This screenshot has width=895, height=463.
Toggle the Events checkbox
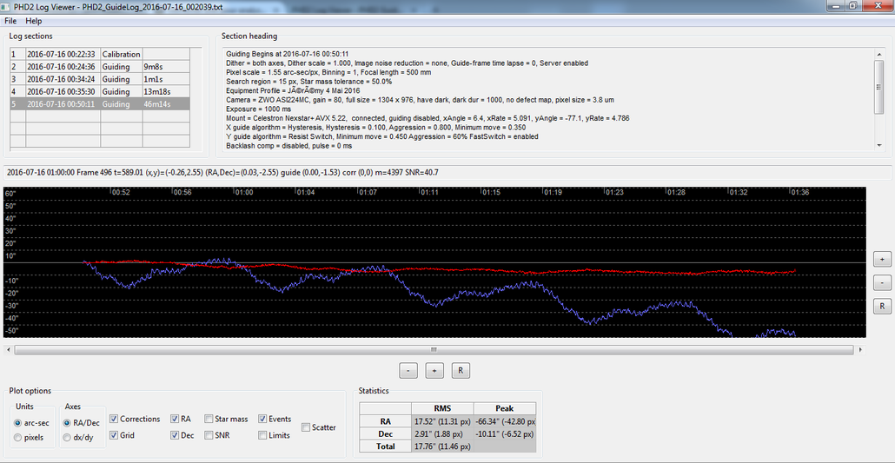(x=275, y=419)
